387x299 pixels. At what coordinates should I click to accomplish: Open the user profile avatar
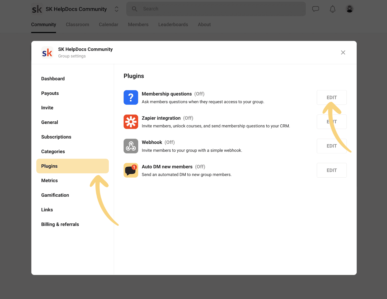(349, 9)
